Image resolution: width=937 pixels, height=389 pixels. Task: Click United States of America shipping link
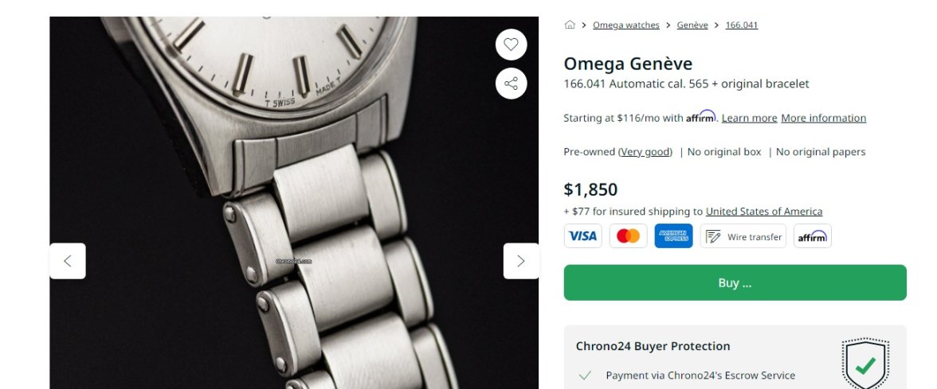tap(764, 212)
